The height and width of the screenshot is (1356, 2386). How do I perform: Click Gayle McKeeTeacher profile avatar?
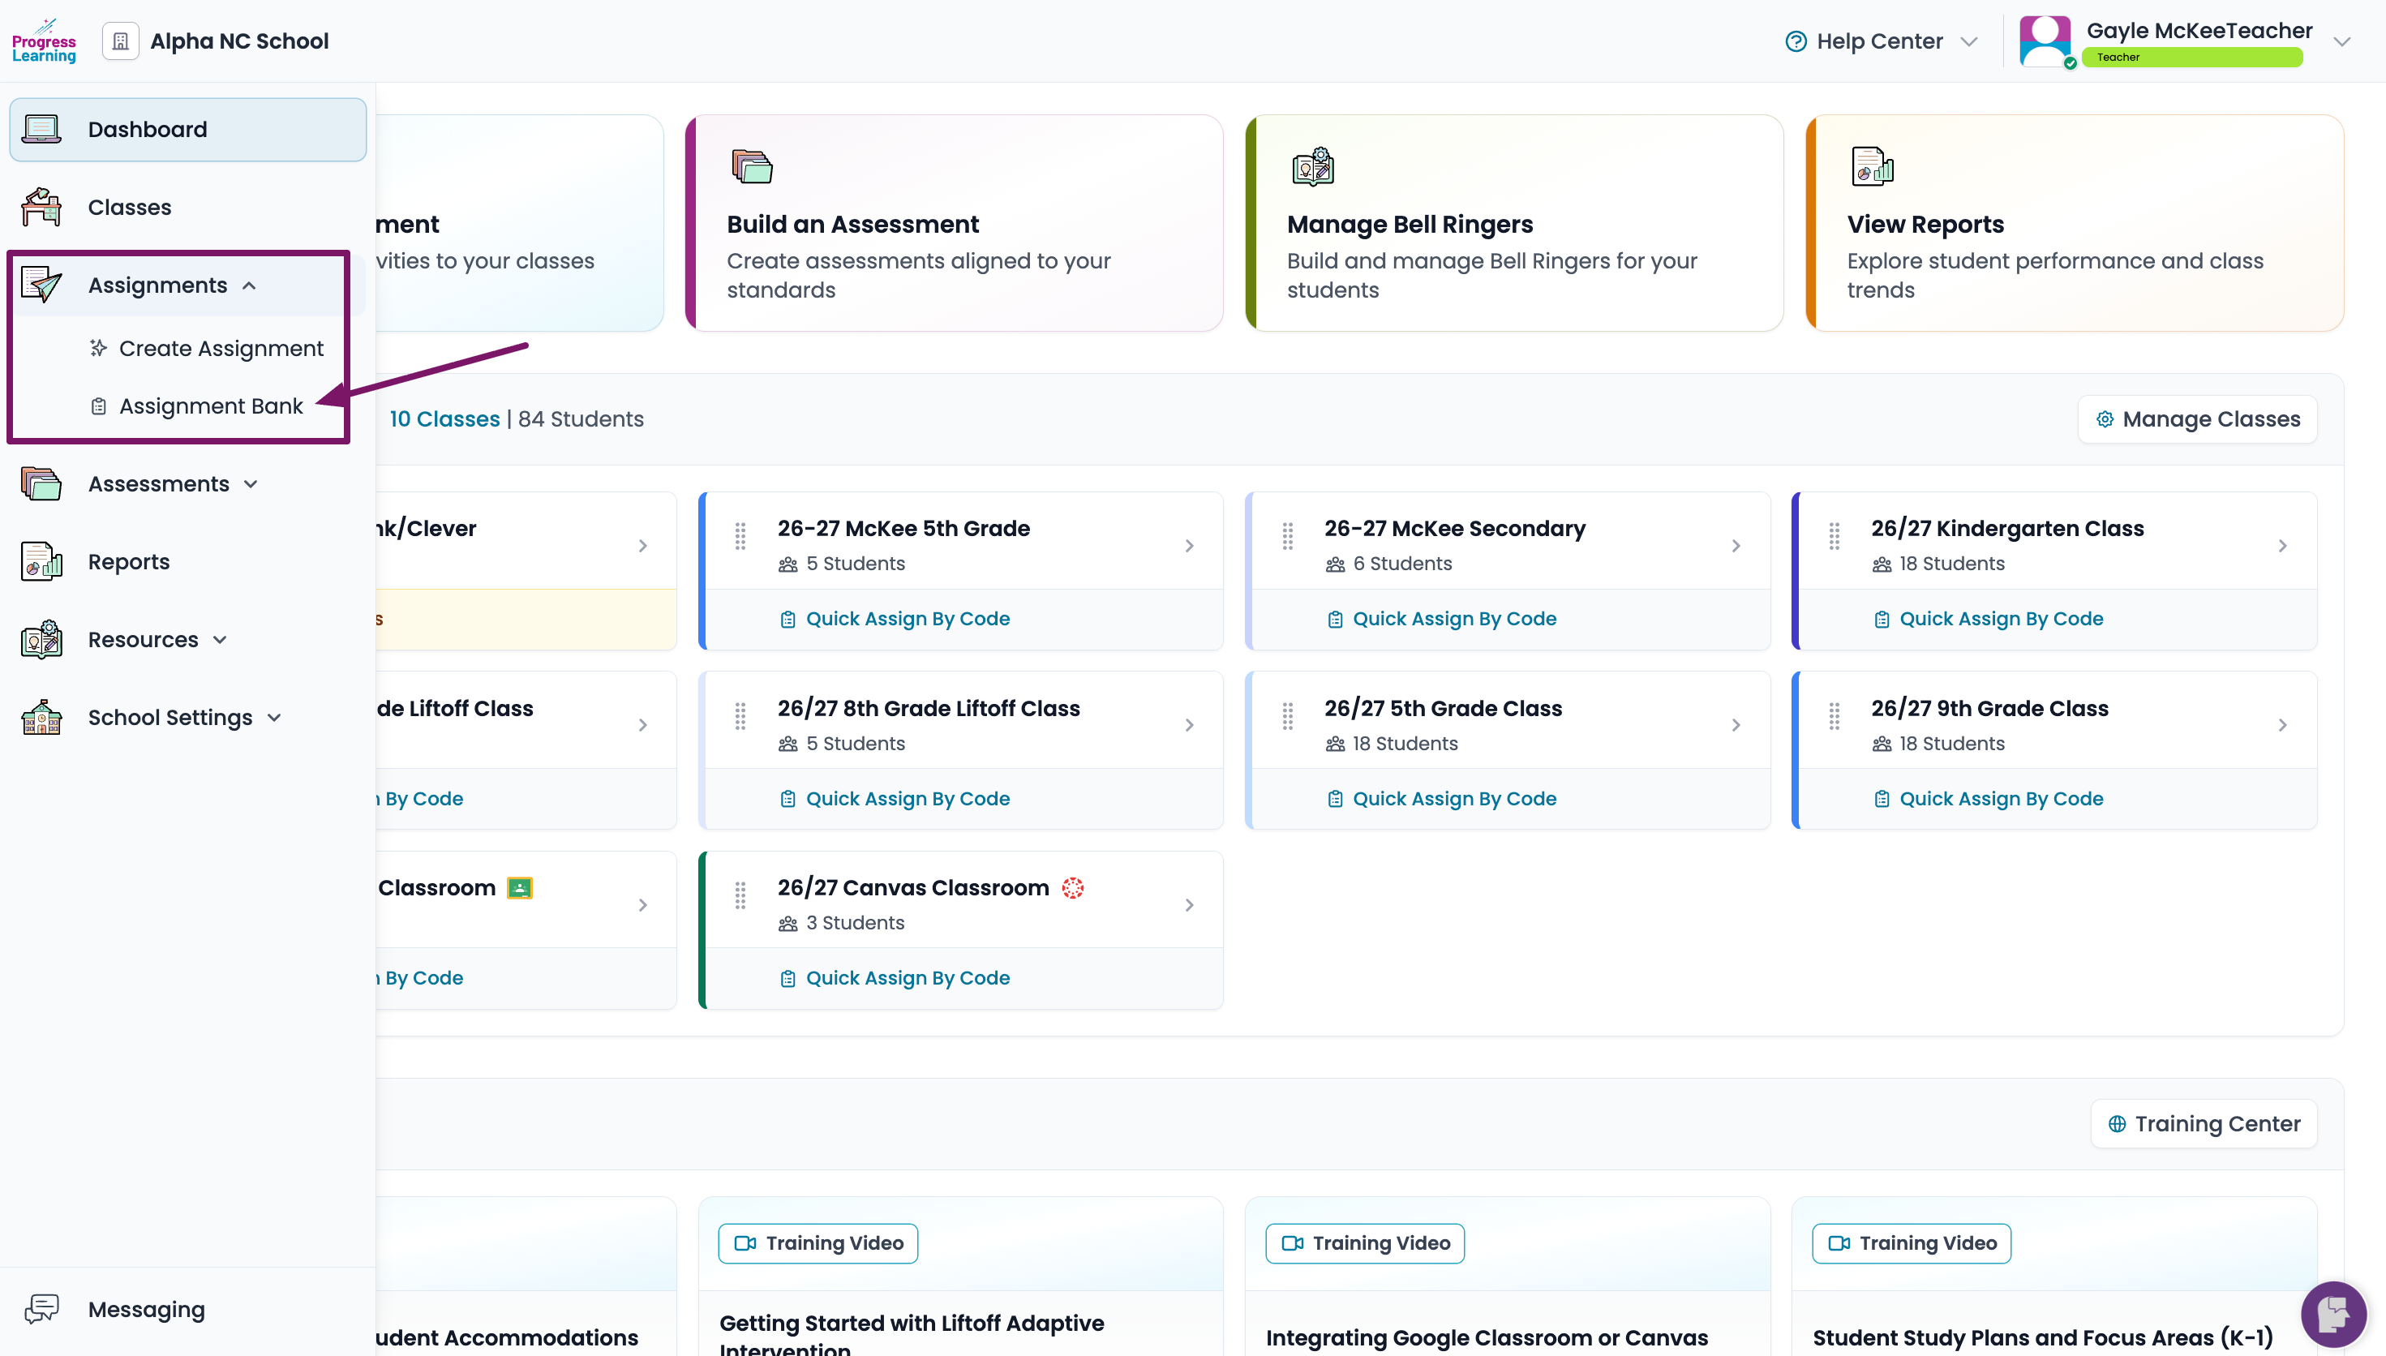pyautogui.click(x=2045, y=41)
